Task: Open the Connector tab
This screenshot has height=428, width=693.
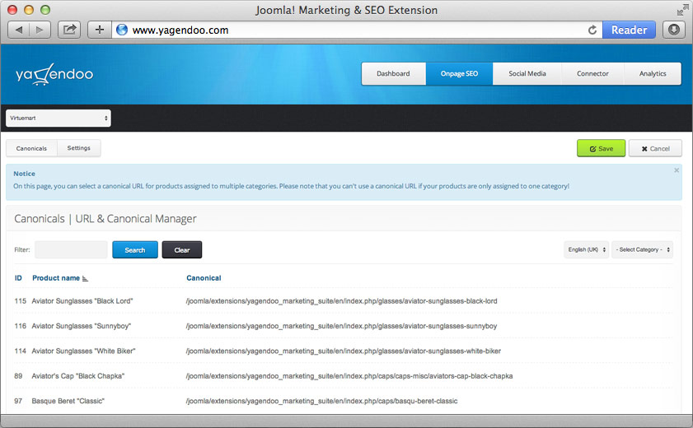Action: click(592, 74)
